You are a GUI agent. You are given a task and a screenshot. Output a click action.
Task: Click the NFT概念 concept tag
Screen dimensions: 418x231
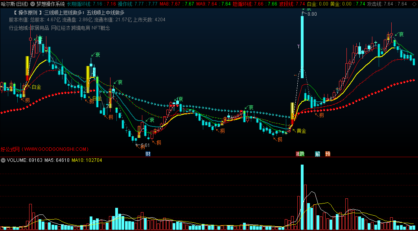[101, 28]
